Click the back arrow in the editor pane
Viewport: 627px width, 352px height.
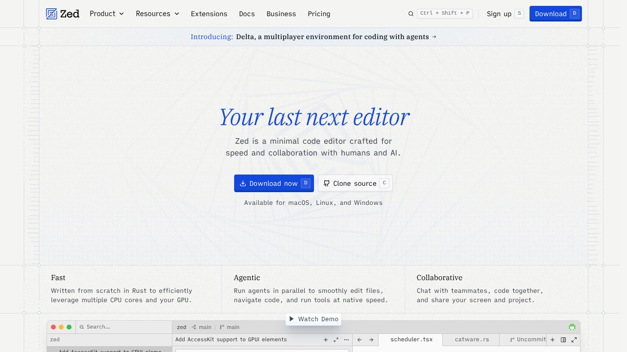(360, 340)
